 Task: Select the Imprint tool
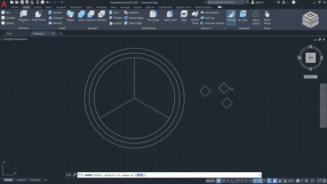pos(115,23)
